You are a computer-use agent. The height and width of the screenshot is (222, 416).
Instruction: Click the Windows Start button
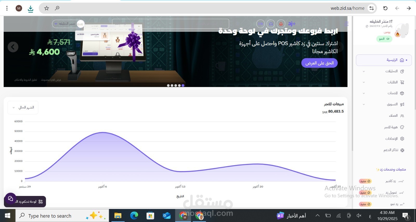(x=8, y=215)
